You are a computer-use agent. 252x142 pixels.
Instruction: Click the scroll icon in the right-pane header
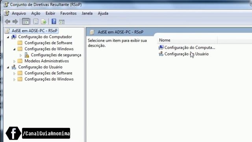tap(92, 32)
